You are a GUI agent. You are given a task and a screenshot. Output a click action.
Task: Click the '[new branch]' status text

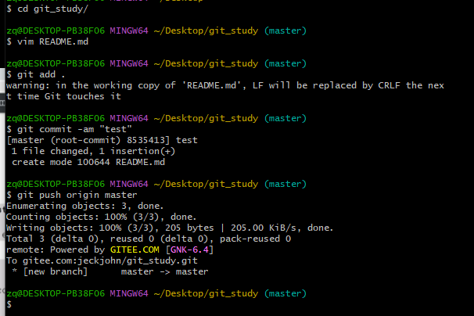coord(56,271)
